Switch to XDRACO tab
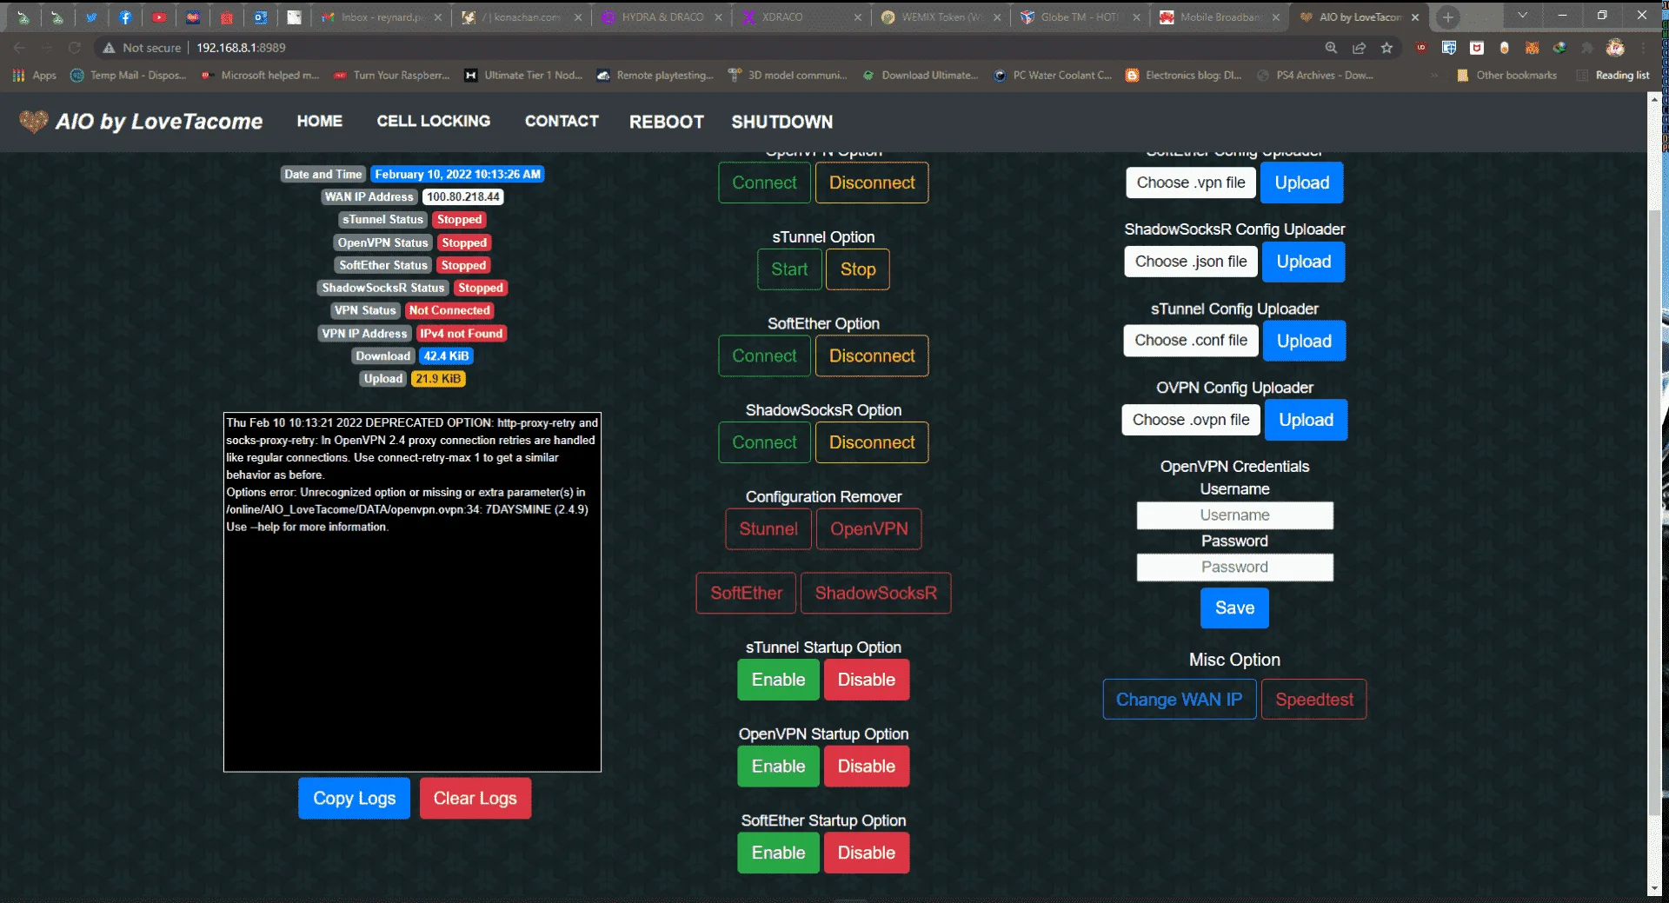The width and height of the screenshot is (1669, 903). pos(801,17)
